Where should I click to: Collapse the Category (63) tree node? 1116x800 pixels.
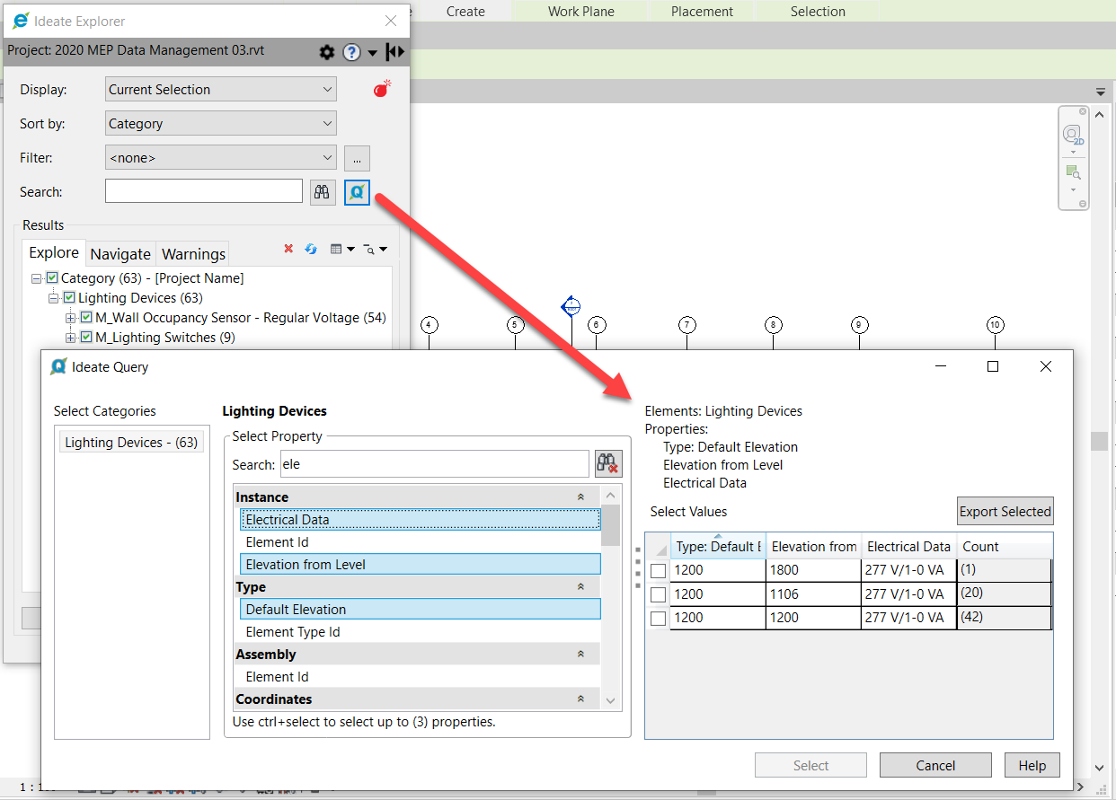tap(36, 278)
